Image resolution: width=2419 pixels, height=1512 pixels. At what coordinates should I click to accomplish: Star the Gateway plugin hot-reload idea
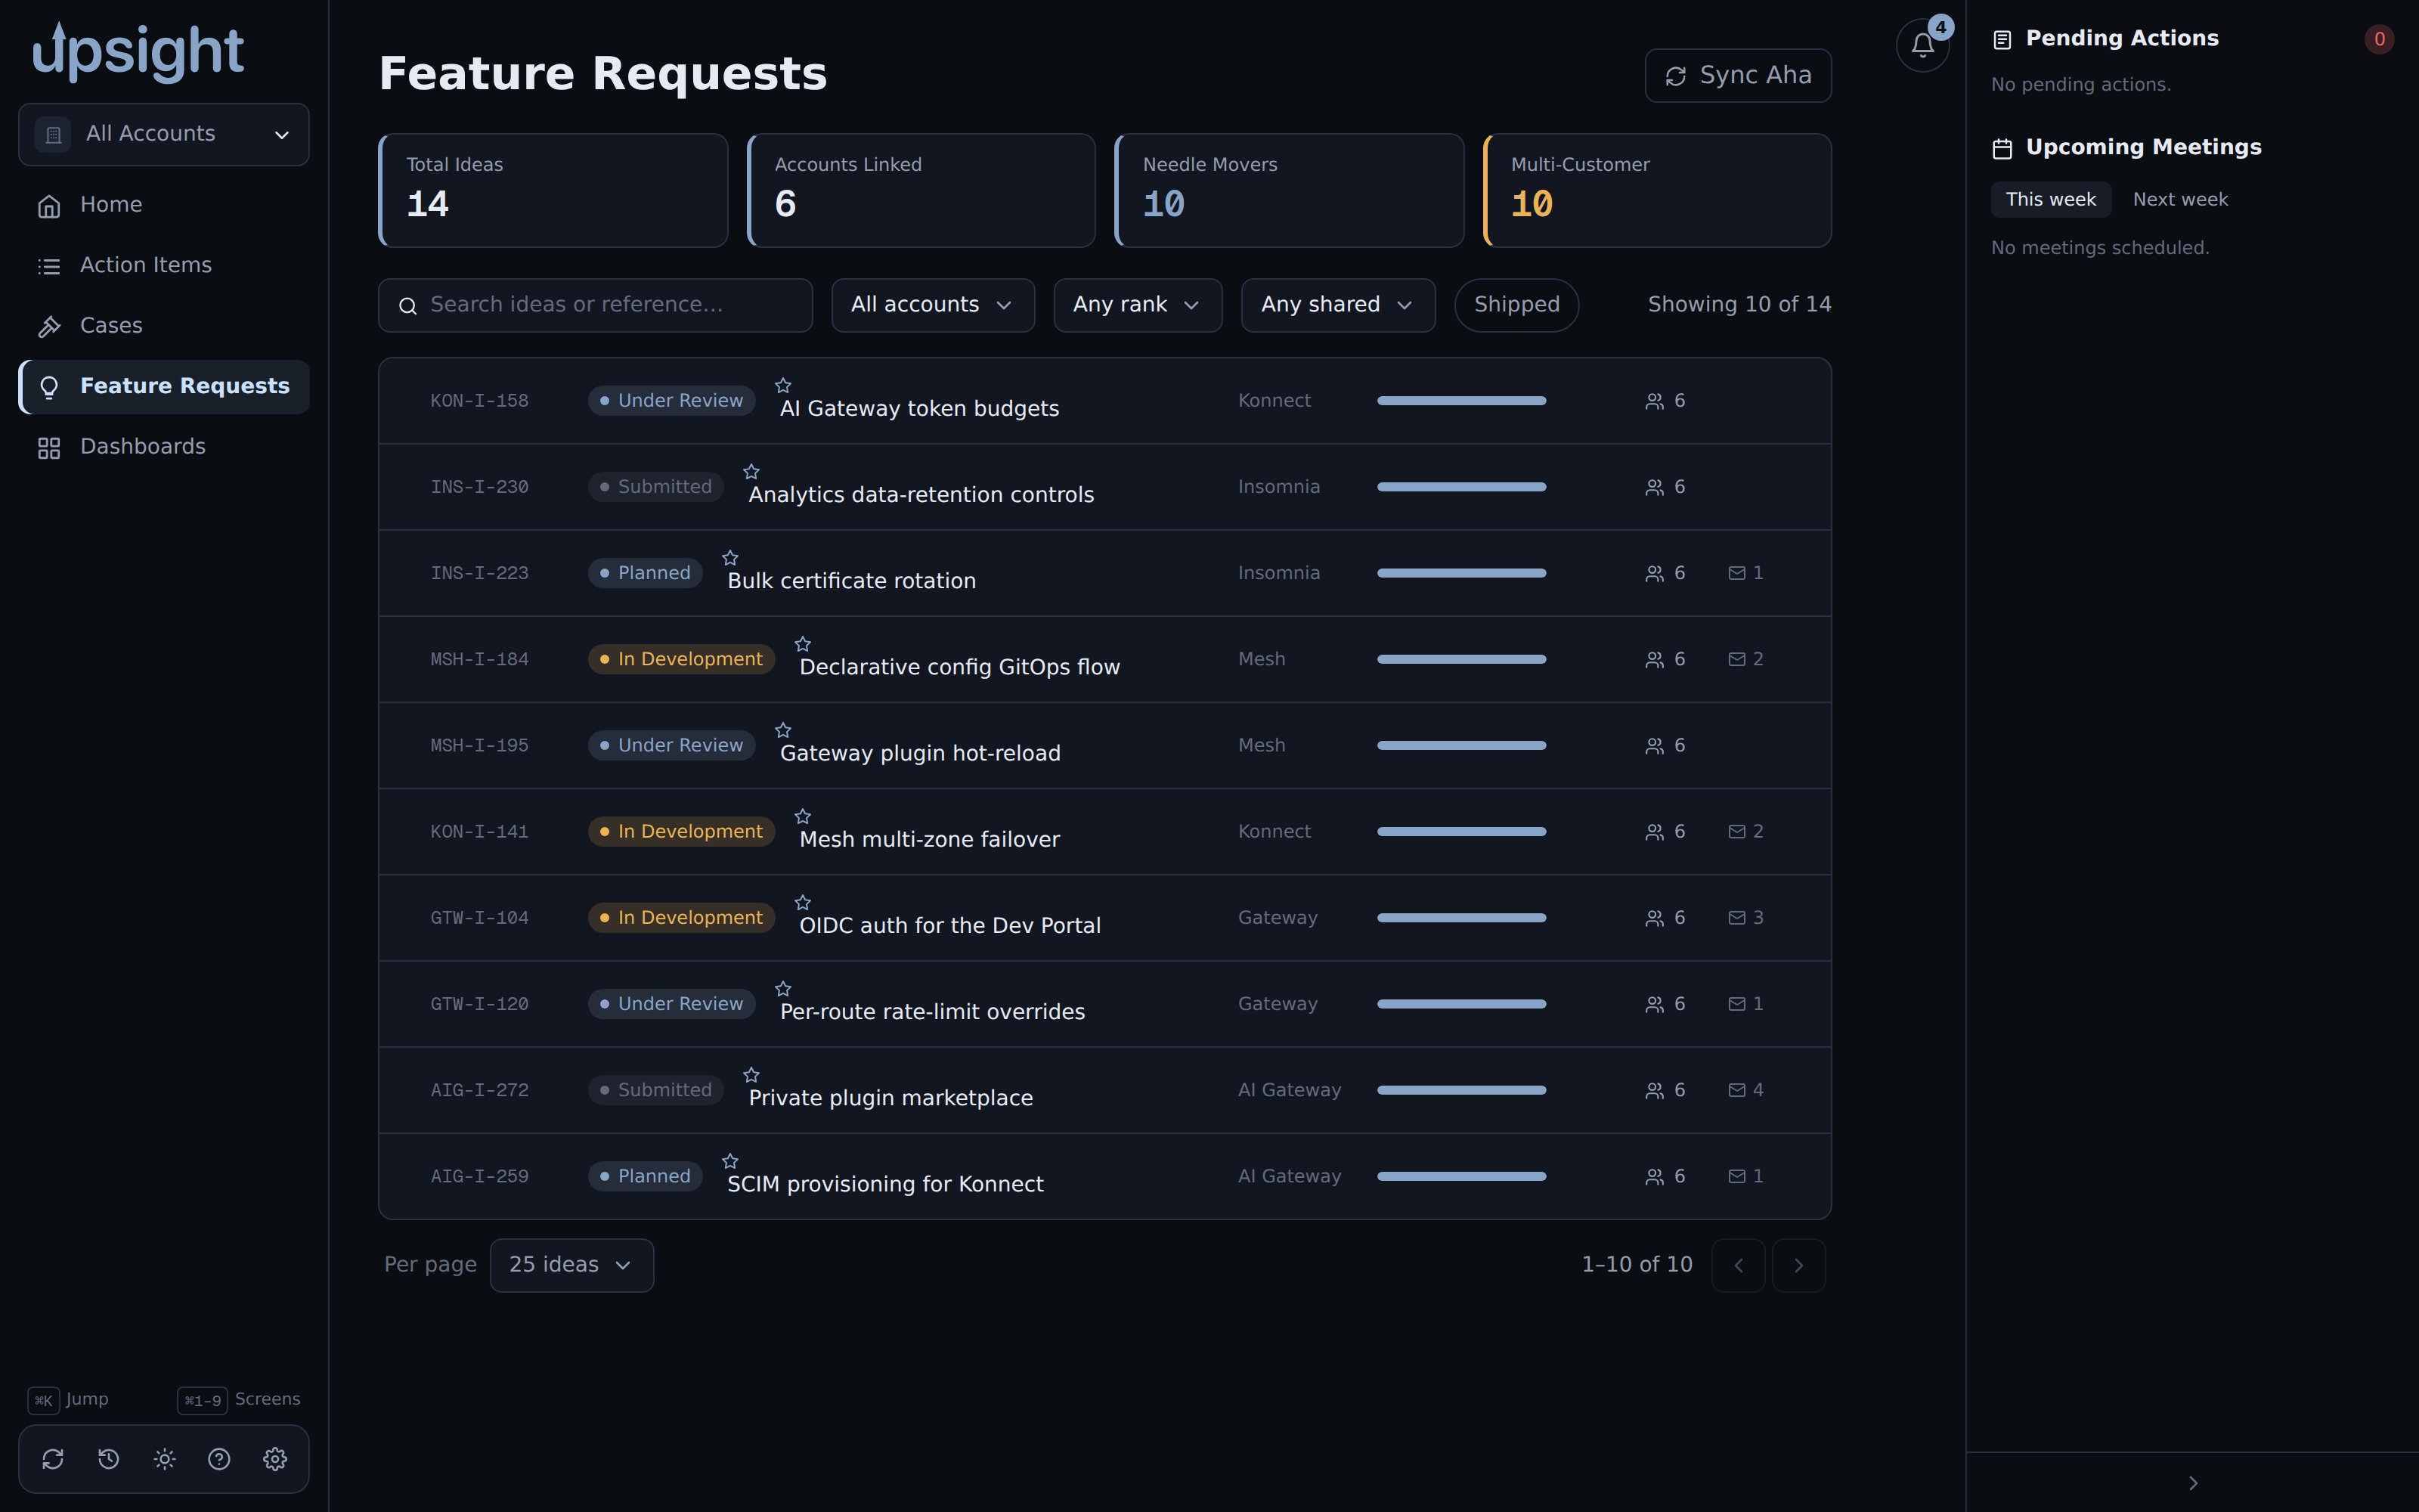(x=782, y=730)
